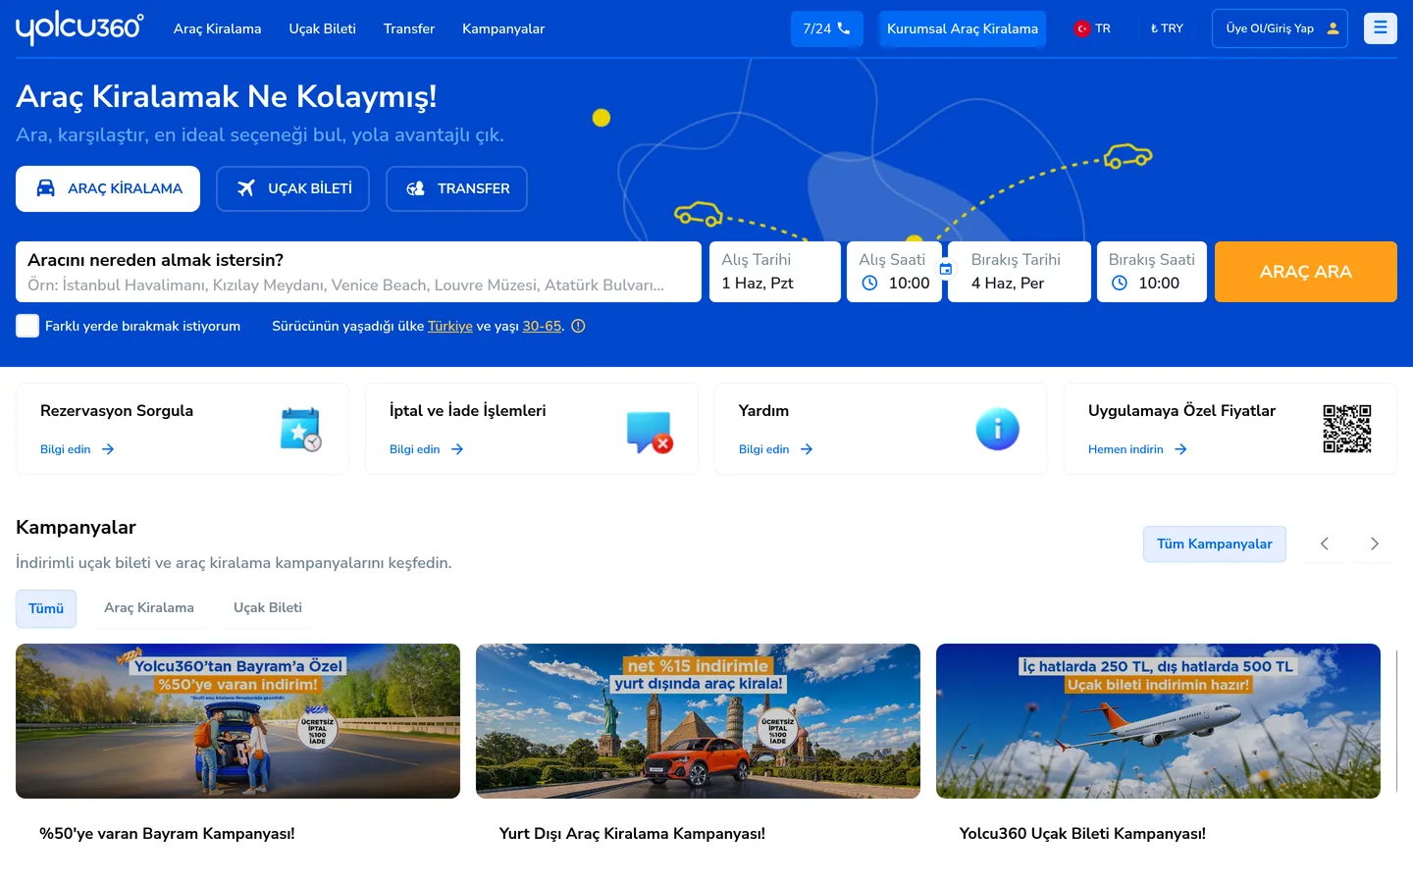The image size is (1413, 883).
Task: Open the Bırakış Tarihi date picker
Action: (1020, 272)
